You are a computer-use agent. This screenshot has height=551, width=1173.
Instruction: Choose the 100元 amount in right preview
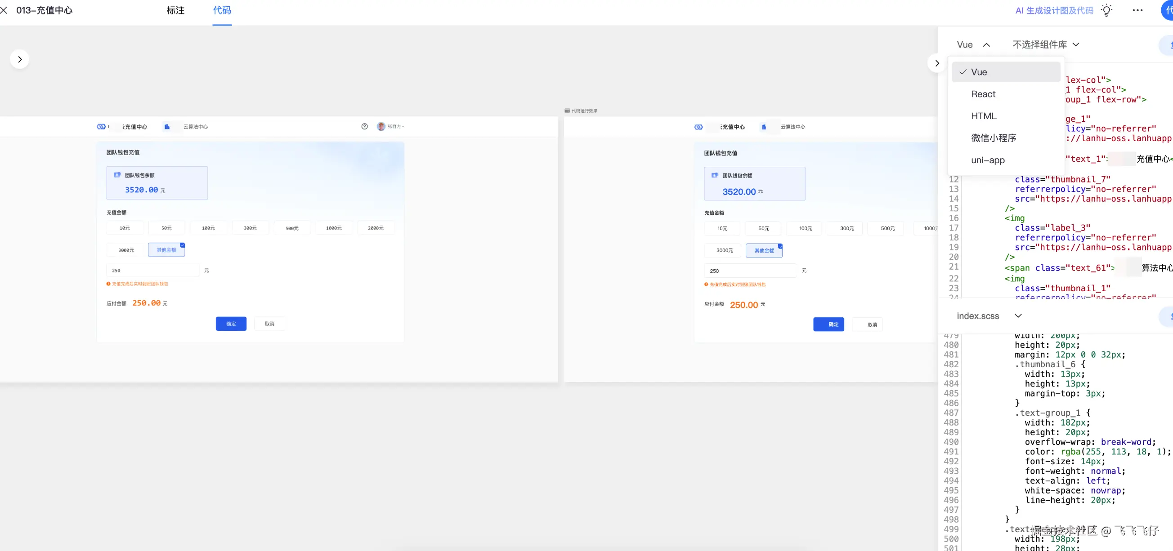(805, 228)
